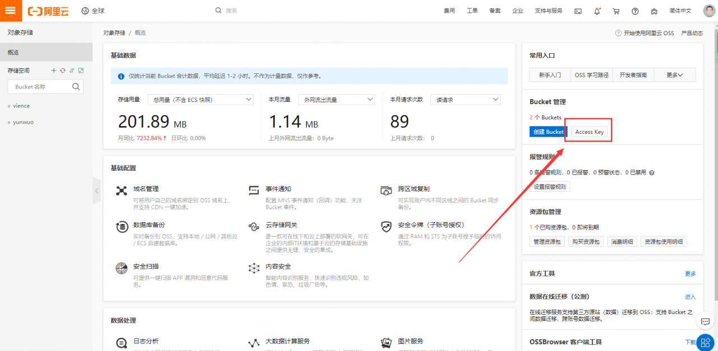The image size is (718, 351).
Task: Click the 创建 Bucket button
Action: pos(548,132)
